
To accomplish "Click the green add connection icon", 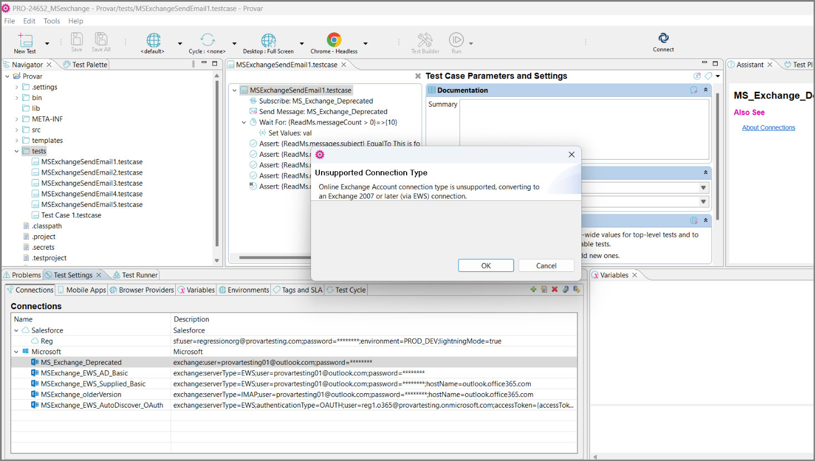I will [533, 289].
